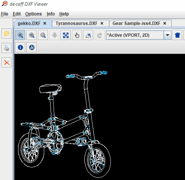Viewport: 185px width, 180px height.
Task: Activate the pan hand tool
Action: 77,35
